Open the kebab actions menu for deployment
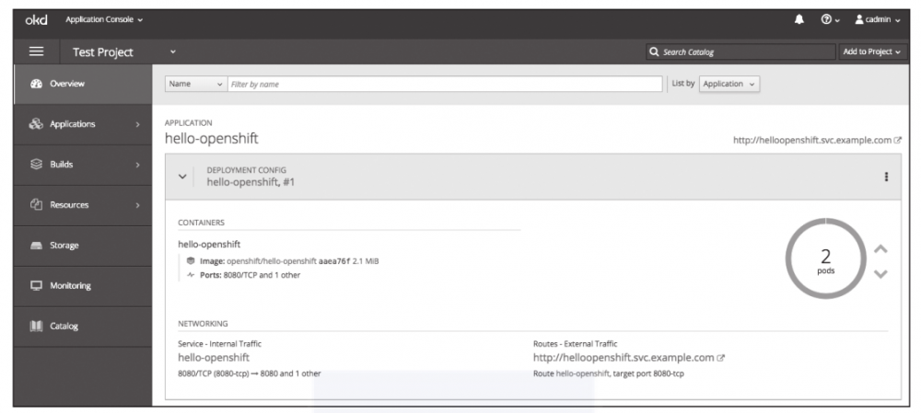Image resolution: width=921 pixels, height=413 pixels. click(886, 178)
